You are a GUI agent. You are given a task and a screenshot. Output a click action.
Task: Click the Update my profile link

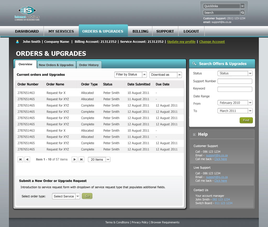coord(181,42)
